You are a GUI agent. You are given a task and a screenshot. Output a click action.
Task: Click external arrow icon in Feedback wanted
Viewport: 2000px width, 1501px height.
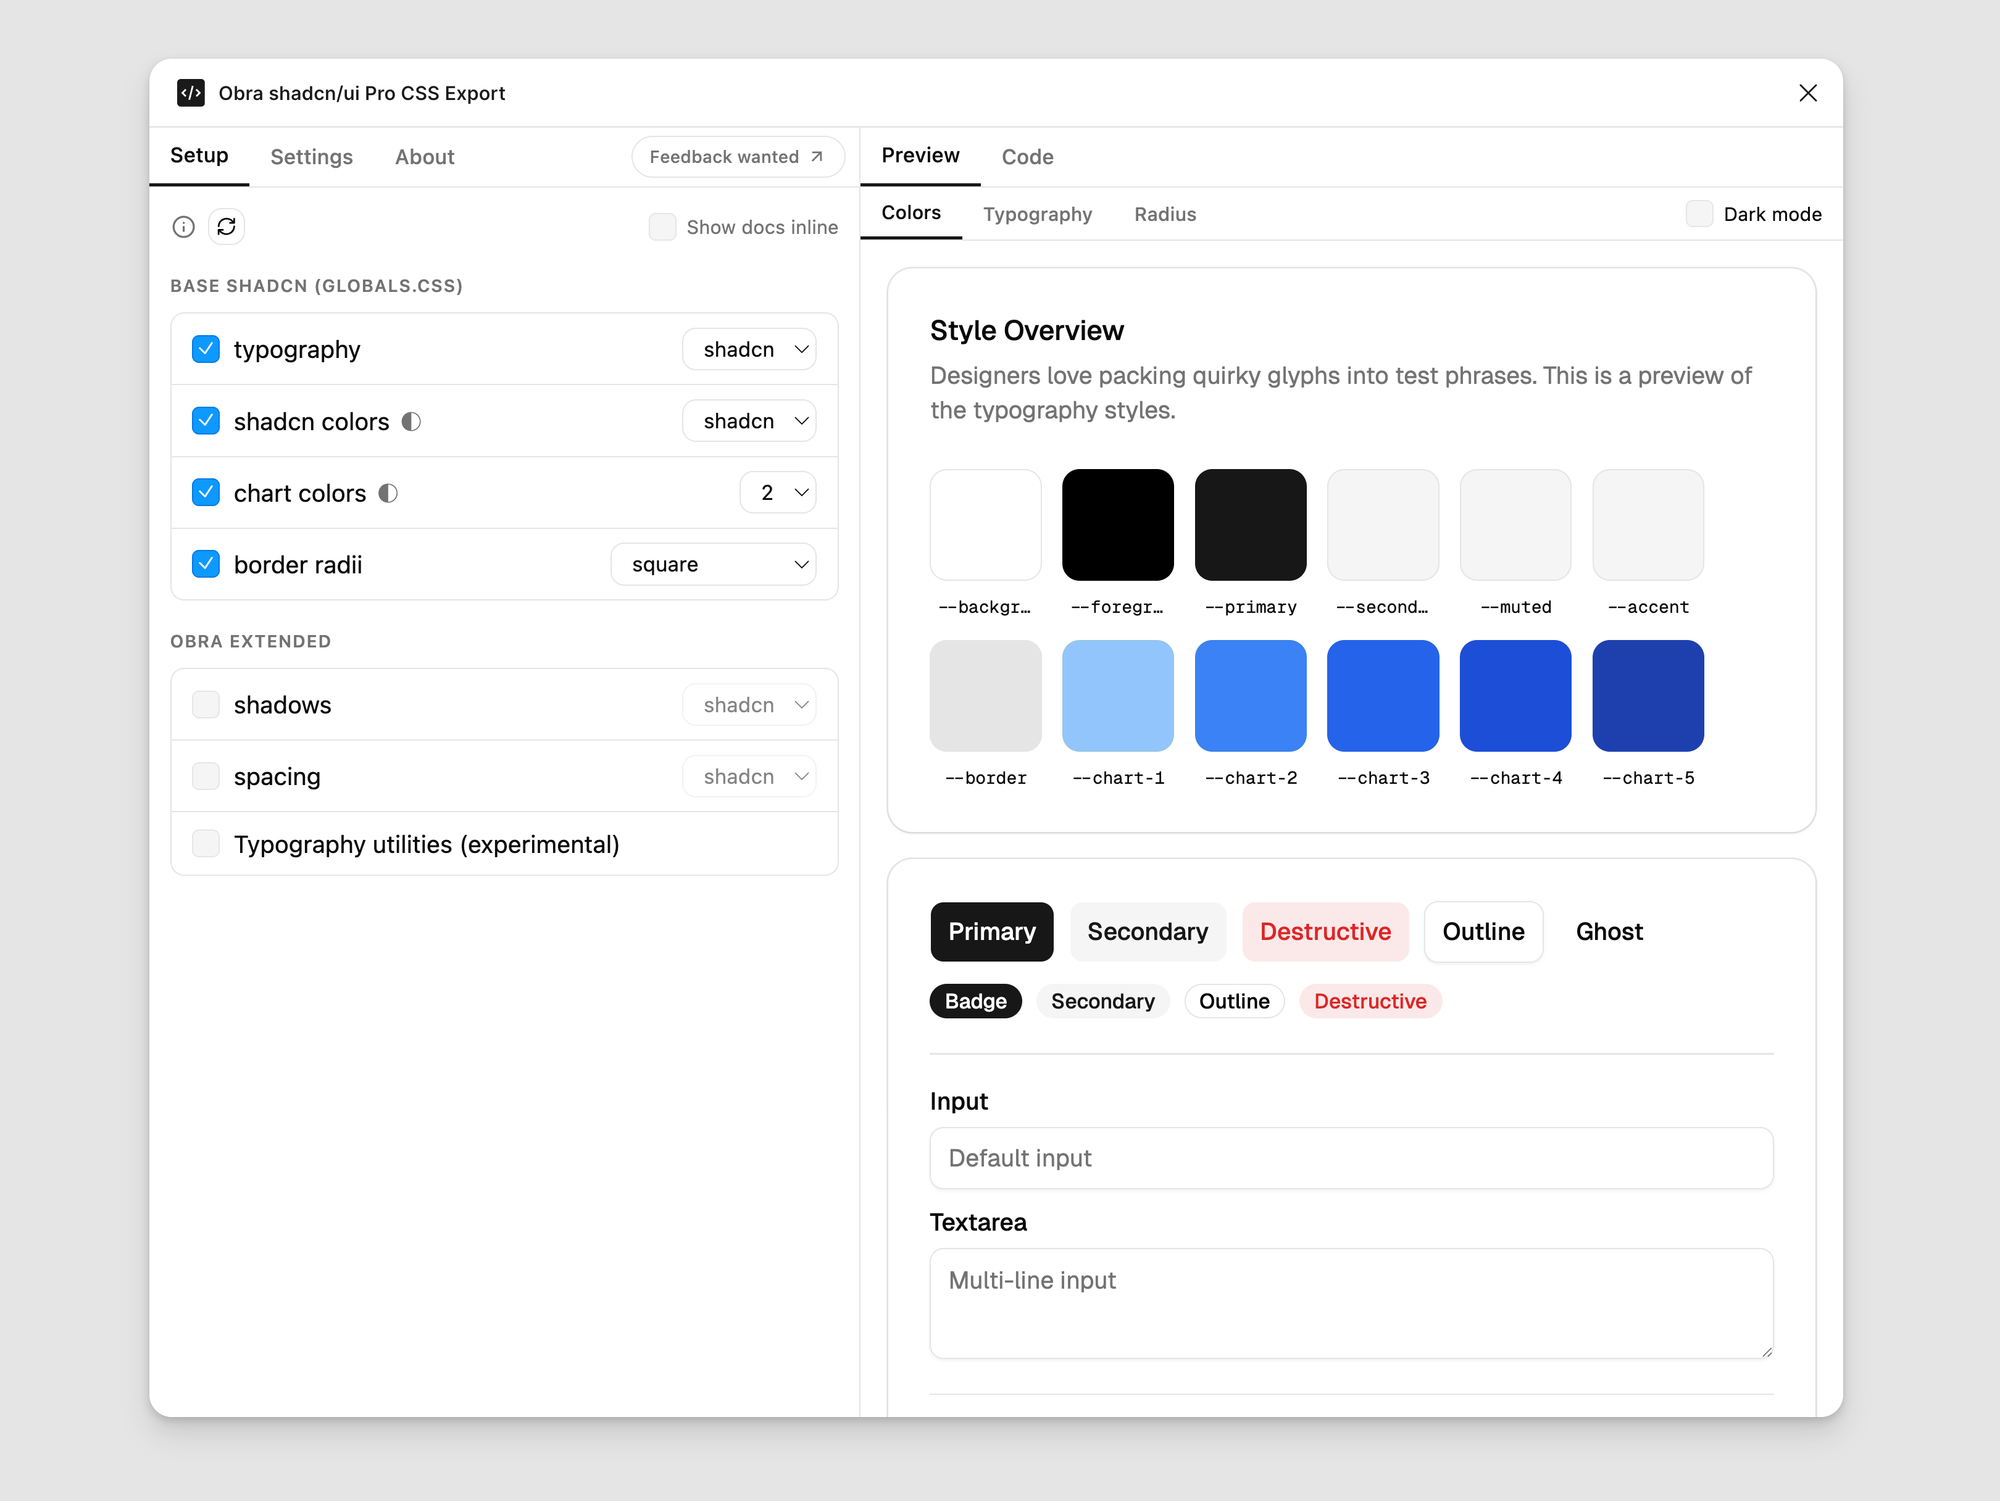tap(817, 156)
